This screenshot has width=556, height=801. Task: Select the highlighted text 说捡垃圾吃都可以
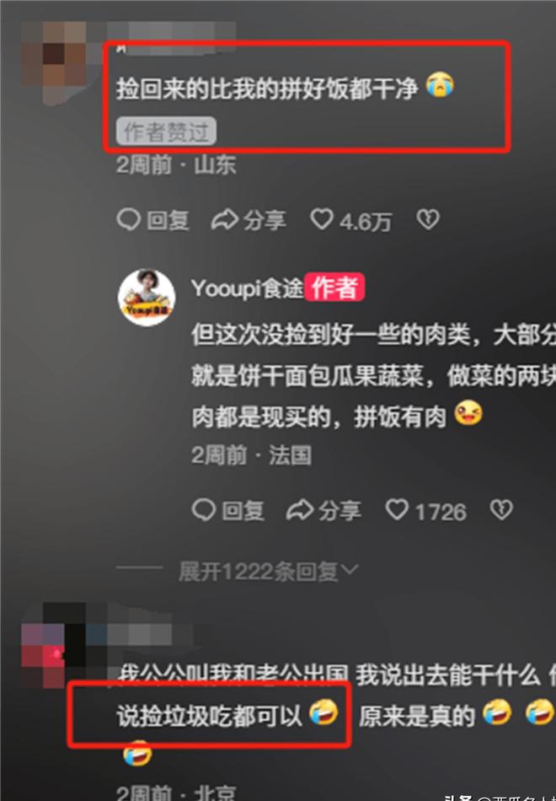click(209, 716)
